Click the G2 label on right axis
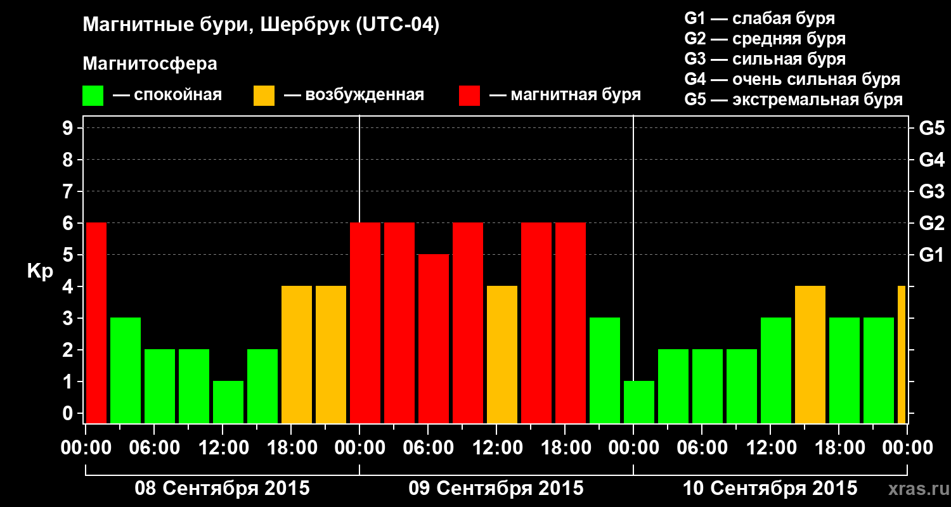 [x=931, y=223]
